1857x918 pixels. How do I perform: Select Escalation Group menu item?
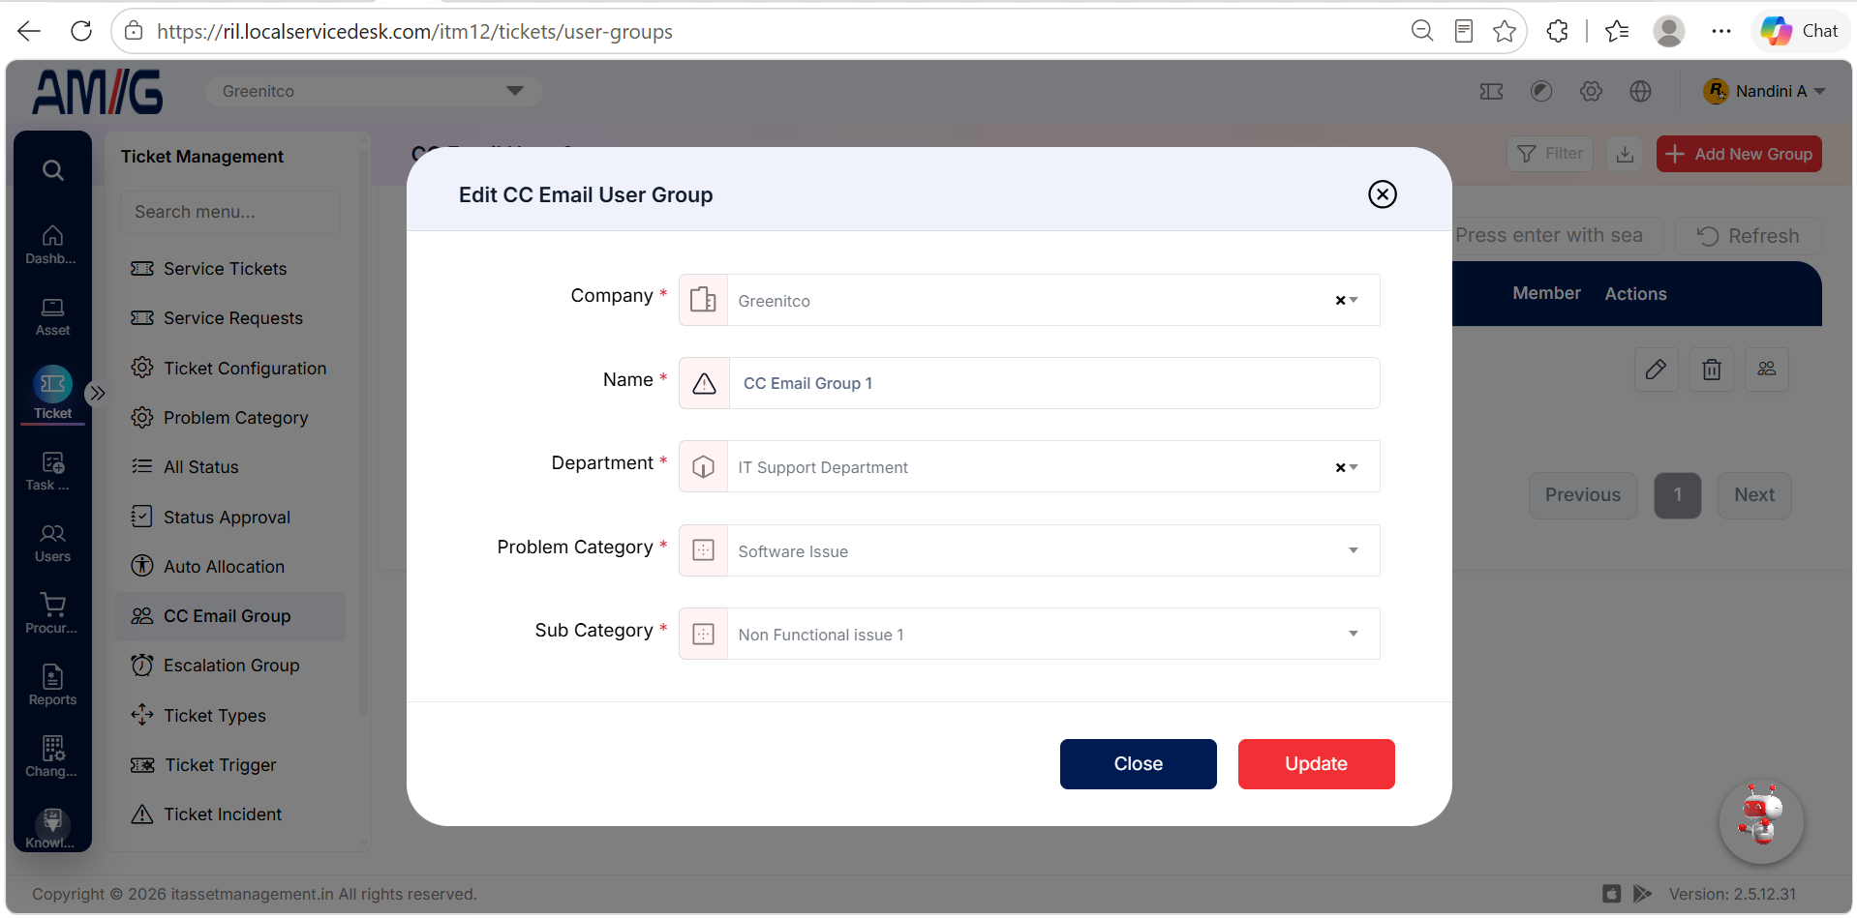229,666
